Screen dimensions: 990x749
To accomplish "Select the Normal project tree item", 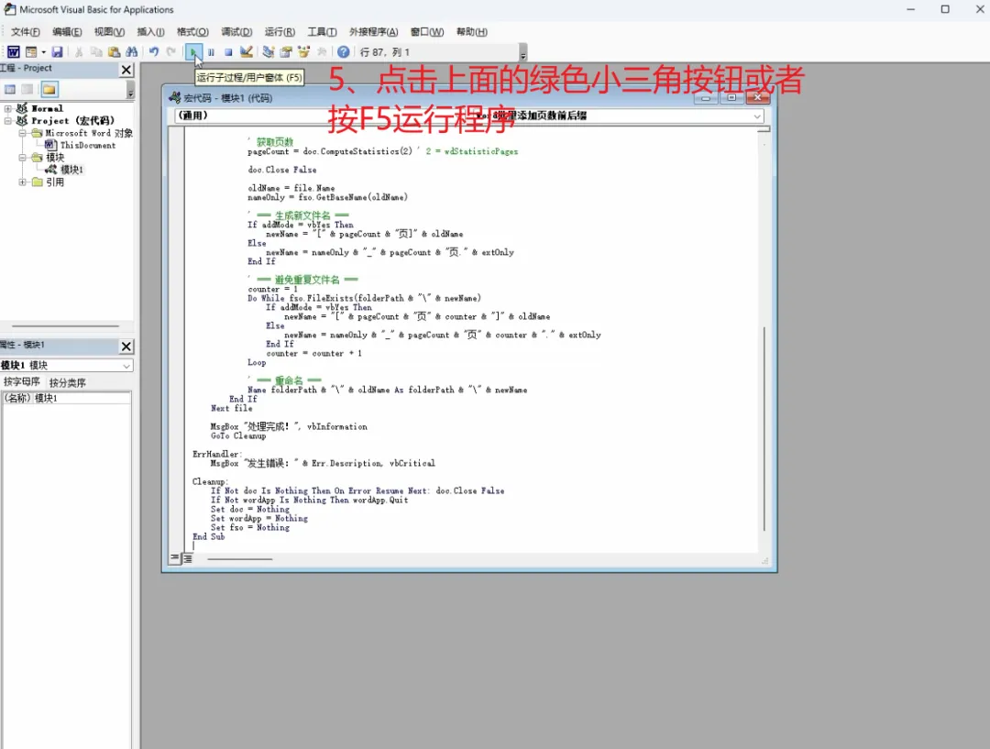I will pyautogui.click(x=48, y=108).
